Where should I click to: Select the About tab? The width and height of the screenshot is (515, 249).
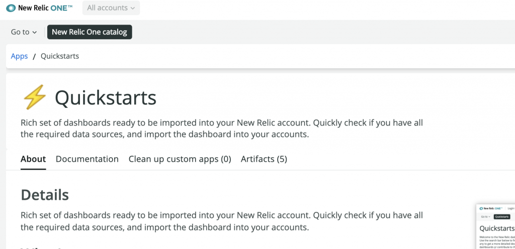[x=33, y=159]
